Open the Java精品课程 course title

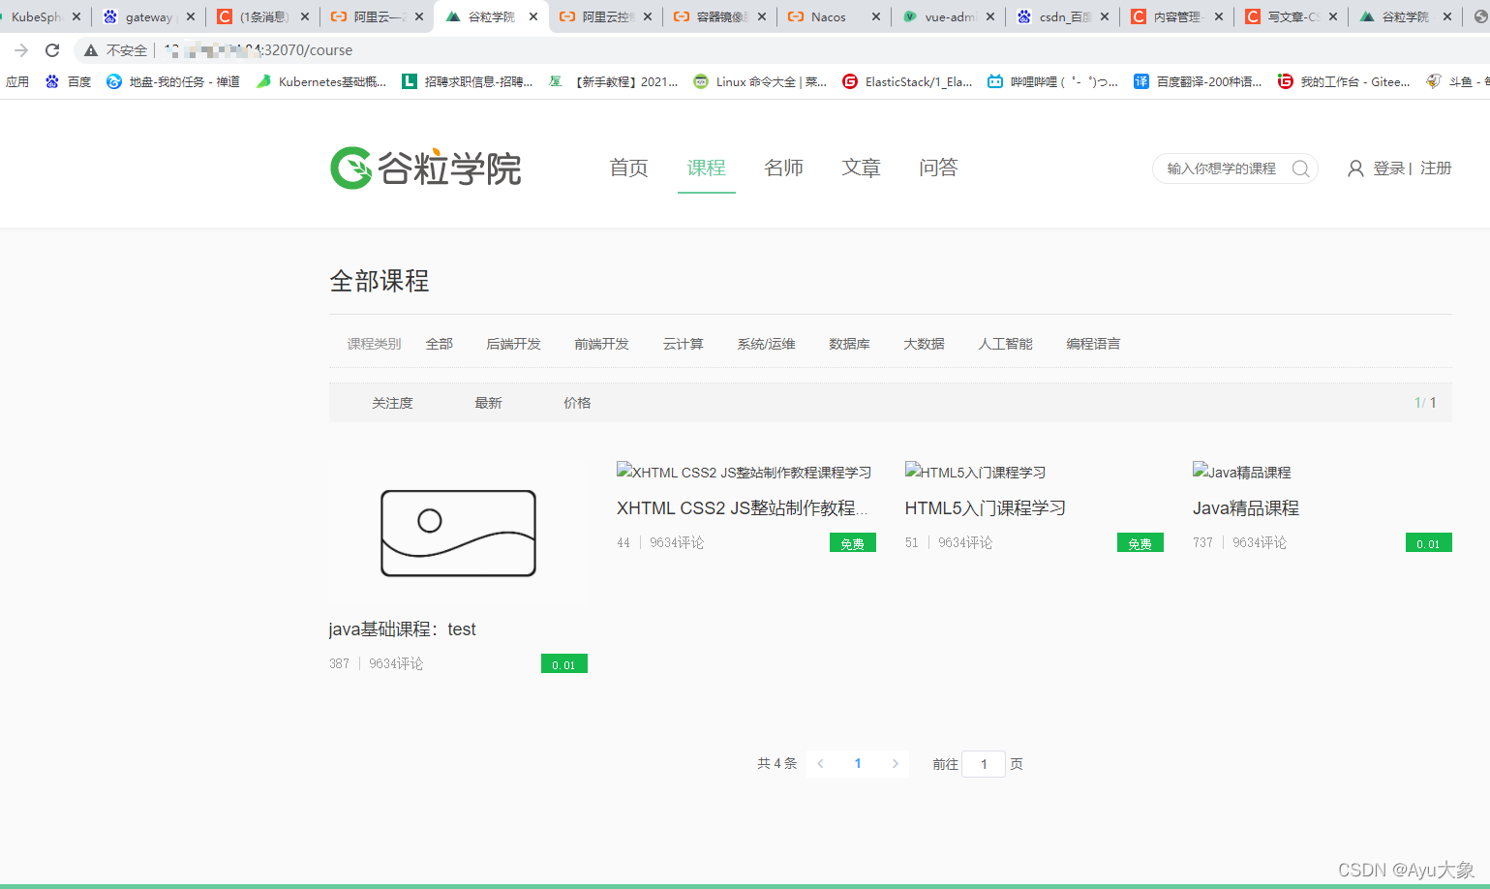tap(1246, 508)
